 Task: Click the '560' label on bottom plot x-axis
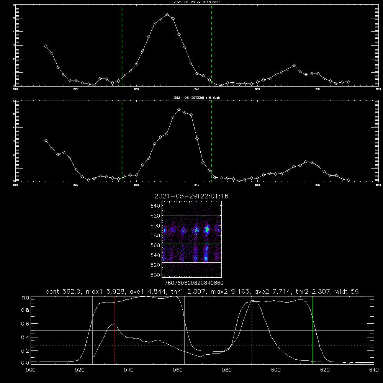coord(178,370)
